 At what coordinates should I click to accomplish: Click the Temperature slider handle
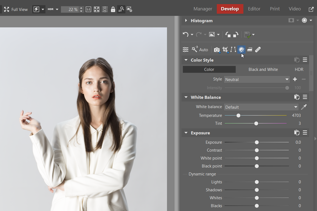pyautogui.click(x=238, y=115)
